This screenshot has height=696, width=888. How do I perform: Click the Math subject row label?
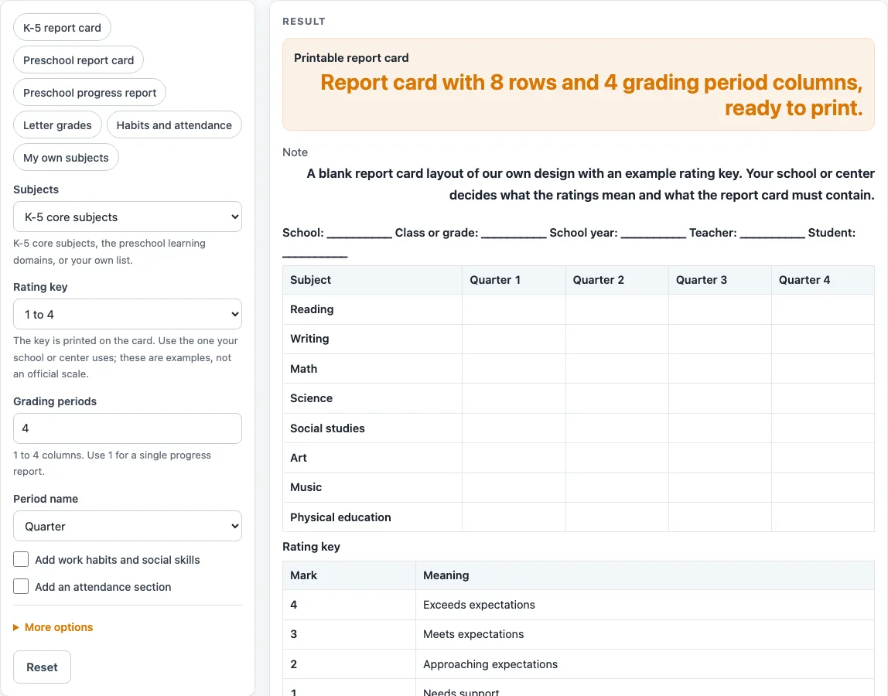303,369
